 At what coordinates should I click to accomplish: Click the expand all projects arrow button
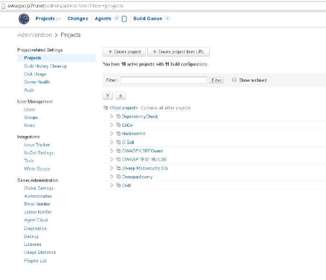[x=120, y=96]
